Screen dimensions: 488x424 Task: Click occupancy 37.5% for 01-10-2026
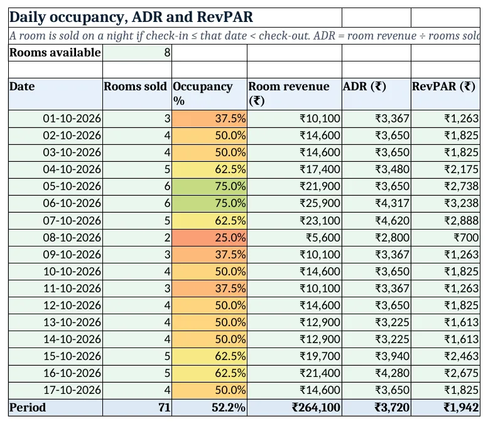209,119
